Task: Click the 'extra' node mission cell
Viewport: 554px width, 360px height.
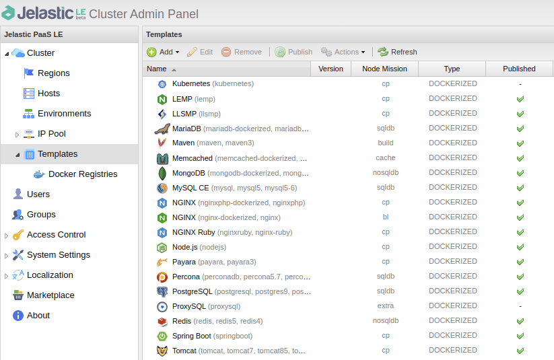Action: [x=386, y=306]
